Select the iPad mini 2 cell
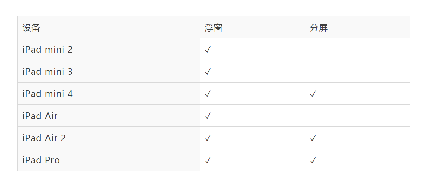The height and width of the screenshot is (196, 423). click(48, 50)
